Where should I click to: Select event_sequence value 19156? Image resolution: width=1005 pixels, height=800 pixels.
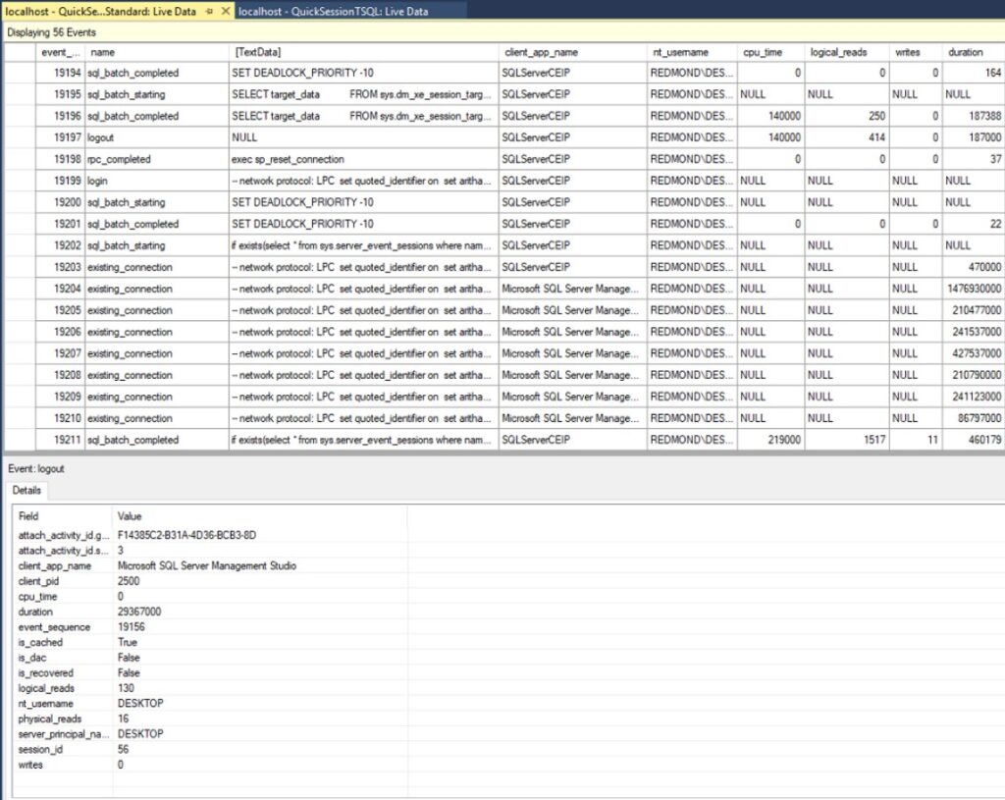tap(131, 627)
